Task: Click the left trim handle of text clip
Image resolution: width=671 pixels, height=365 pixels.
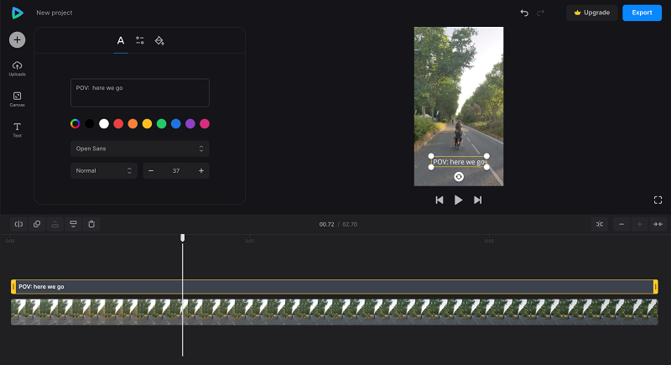Action: [13, 287]
